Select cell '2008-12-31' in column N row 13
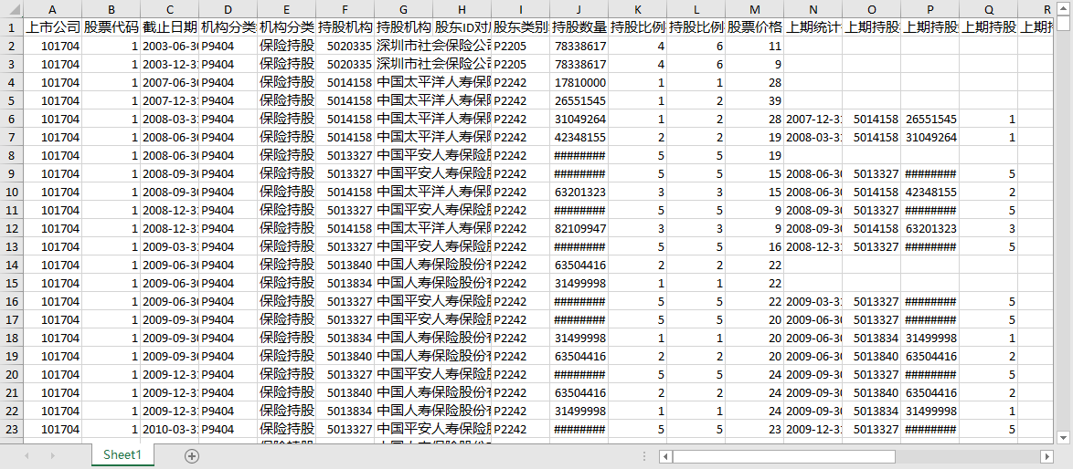Viewport: 1073px width, 469px height. pyautogui.click(x=813, y=246)
